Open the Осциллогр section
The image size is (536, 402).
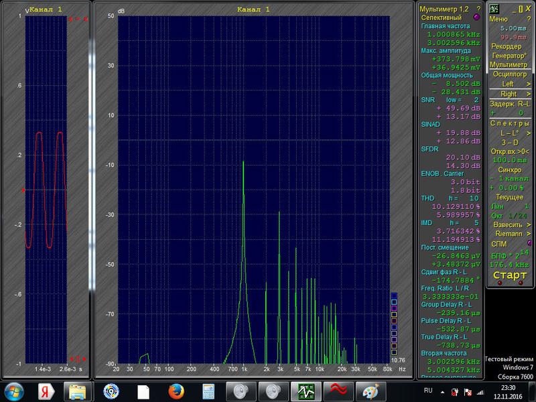[510, 74]
